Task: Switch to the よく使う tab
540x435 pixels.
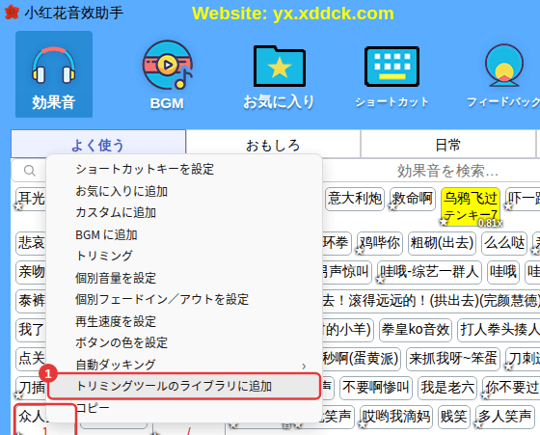Action: coord(98,145)
